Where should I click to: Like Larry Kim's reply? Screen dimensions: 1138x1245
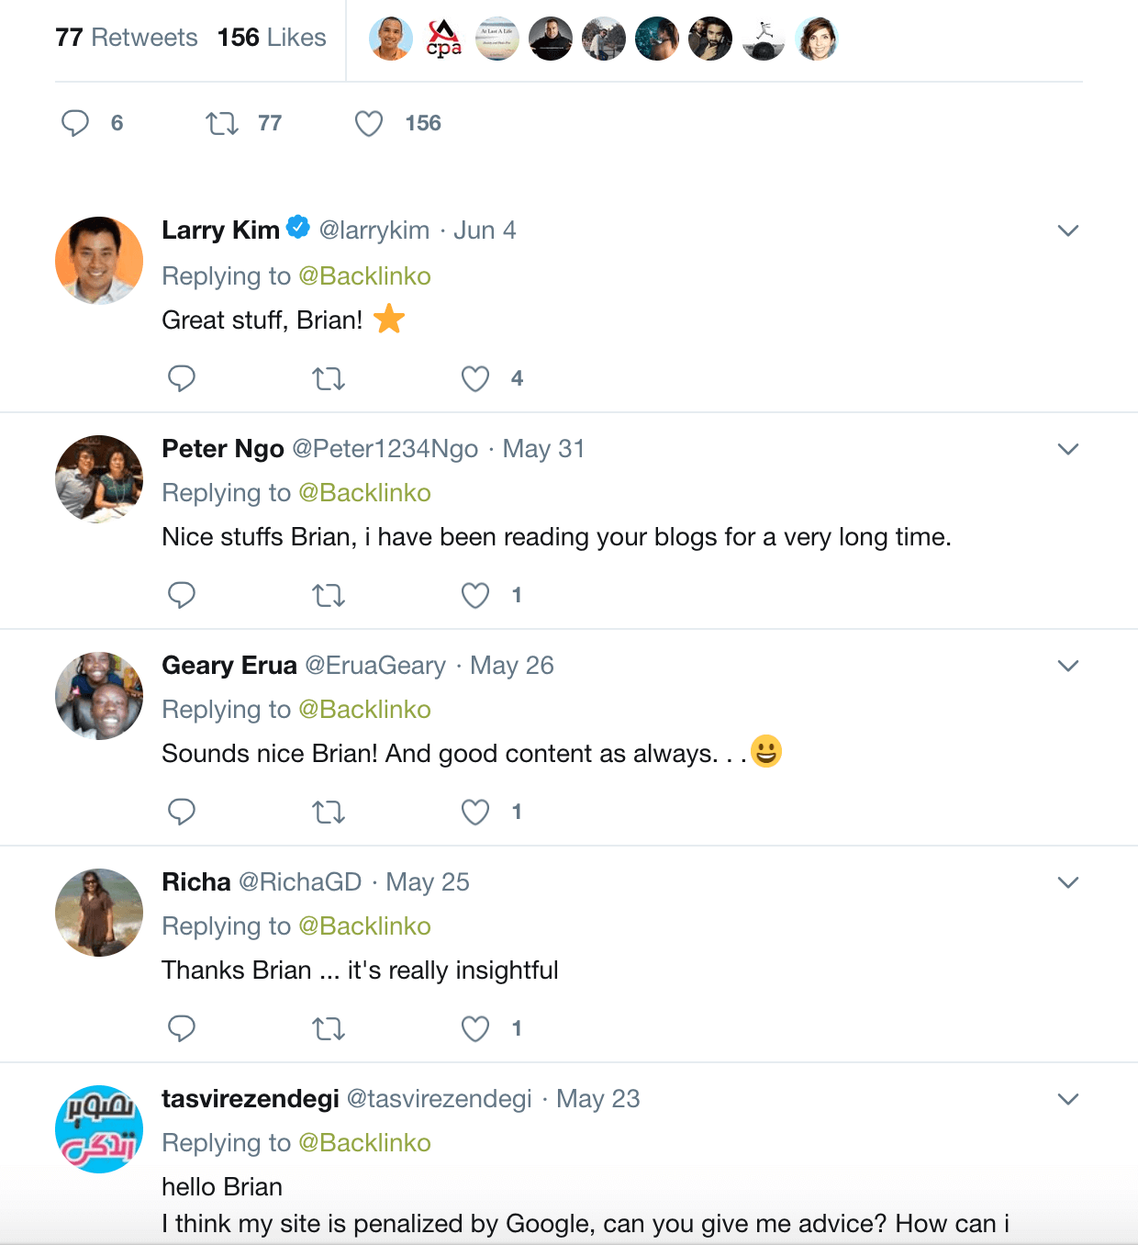click(475, 378)
